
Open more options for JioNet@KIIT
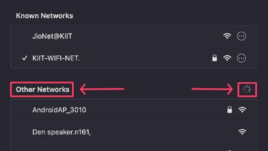coord(241,36)
